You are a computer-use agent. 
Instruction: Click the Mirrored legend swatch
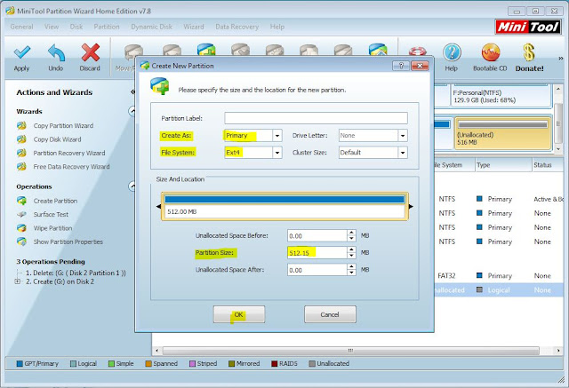tap(231, 363)
